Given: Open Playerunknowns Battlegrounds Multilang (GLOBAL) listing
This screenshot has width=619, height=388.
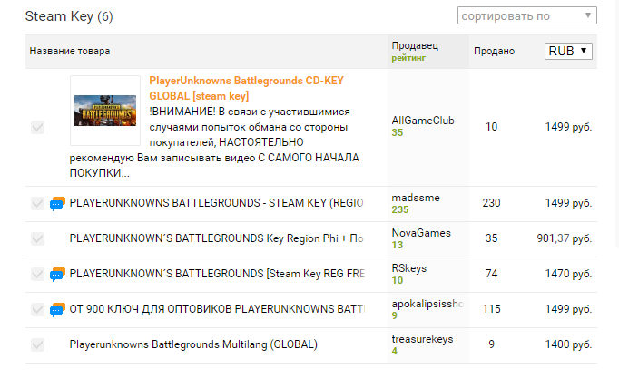Looking at the screenshot, I should pos(193,344).
